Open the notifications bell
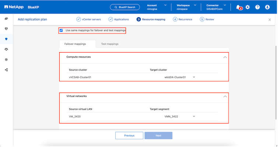This screenshot has width=278, height=147. [238, 7]
